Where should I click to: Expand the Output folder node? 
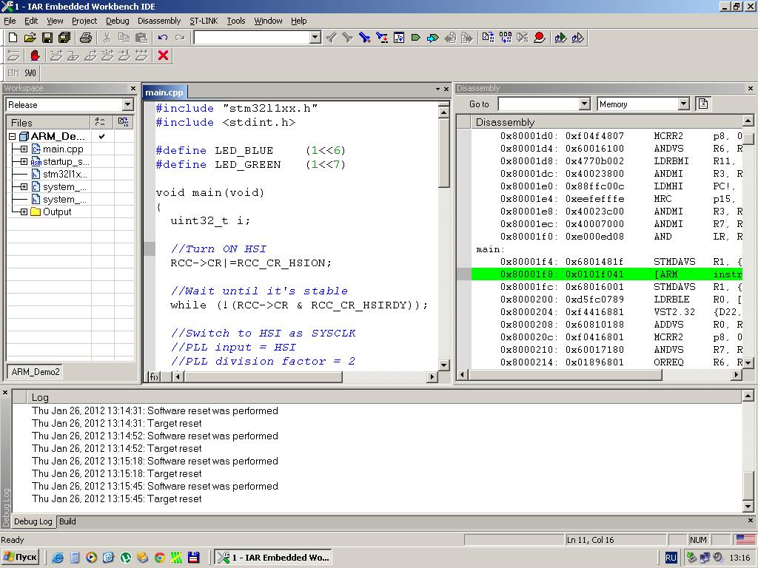pyautogui.click(x=24, y=212)
